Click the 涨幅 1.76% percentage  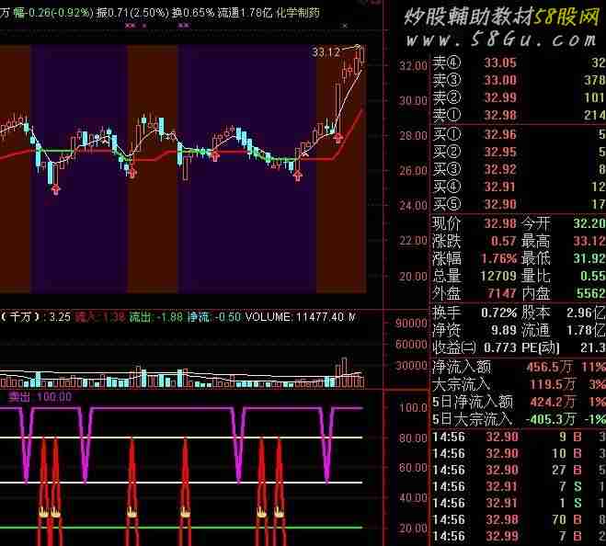(498, 258)
